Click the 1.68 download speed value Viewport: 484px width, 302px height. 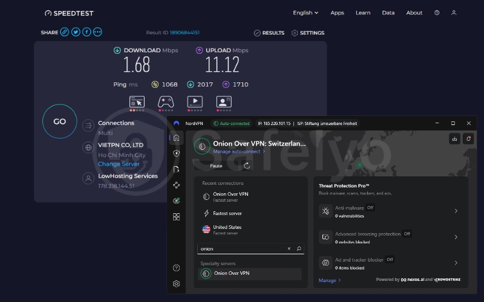pos(137,65)
